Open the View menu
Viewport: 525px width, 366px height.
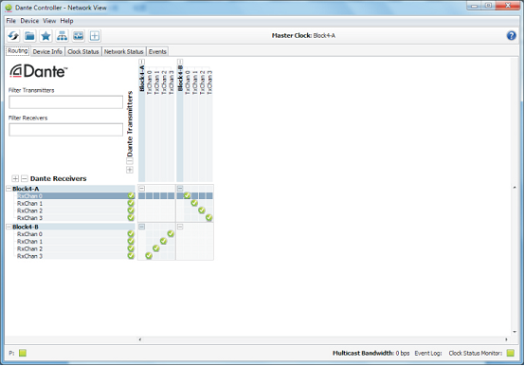click(49, 21)
